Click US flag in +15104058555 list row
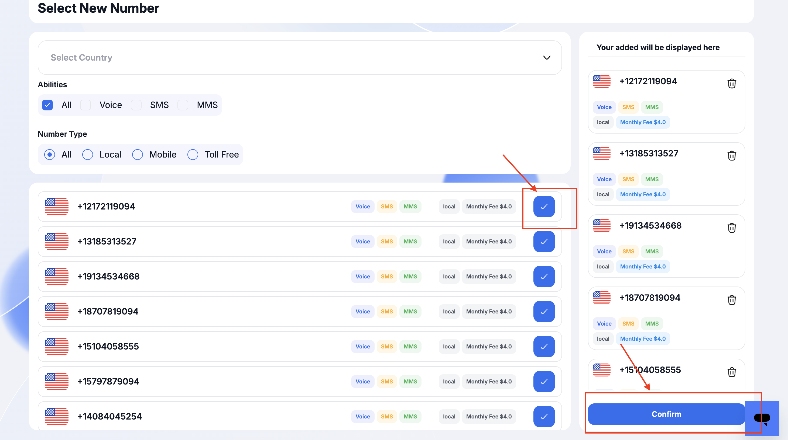 click(57, 347)
